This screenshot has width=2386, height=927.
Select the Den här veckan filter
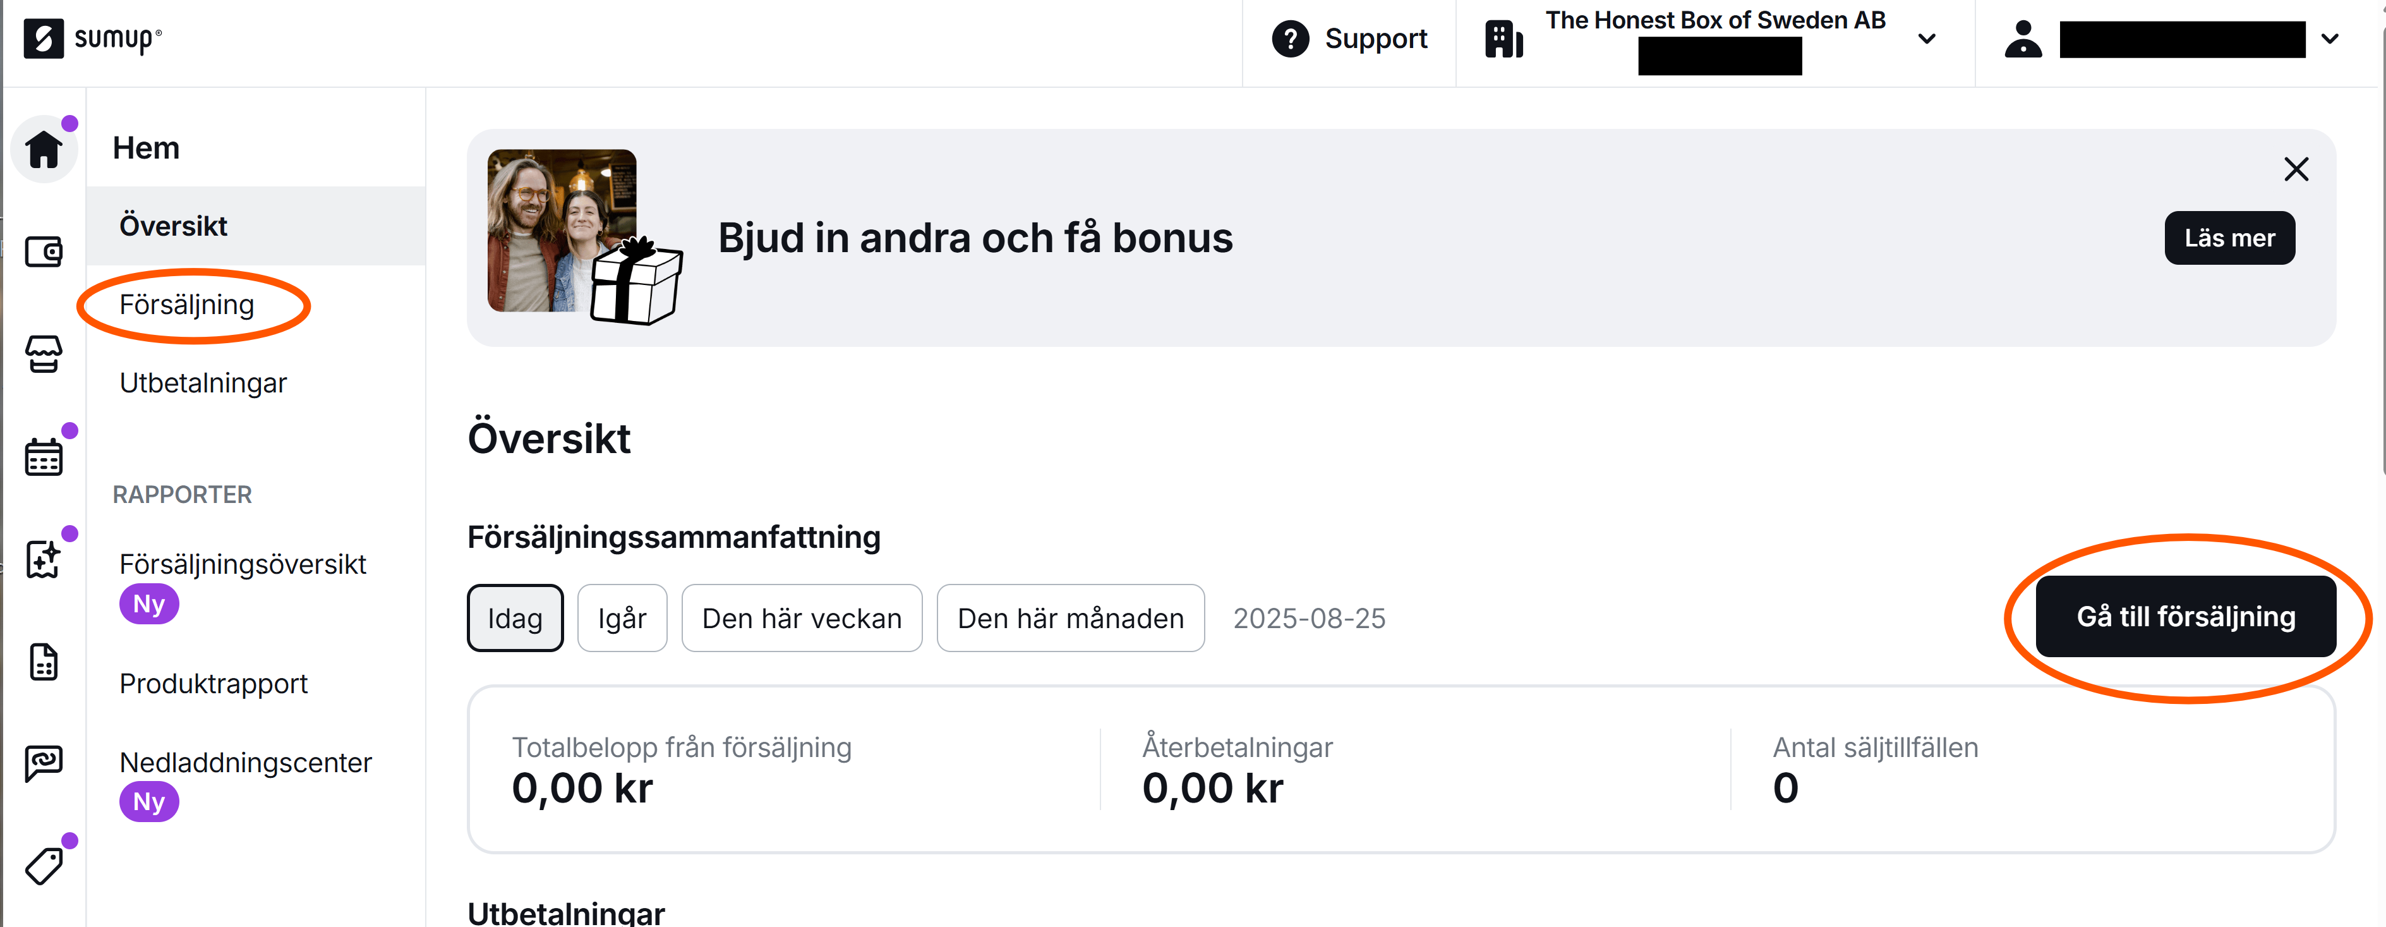801,618
